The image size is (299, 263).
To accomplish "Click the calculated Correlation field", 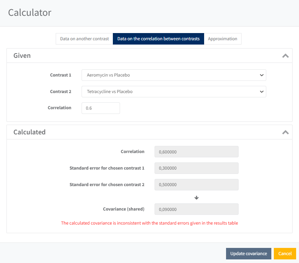I will point(196,152).
